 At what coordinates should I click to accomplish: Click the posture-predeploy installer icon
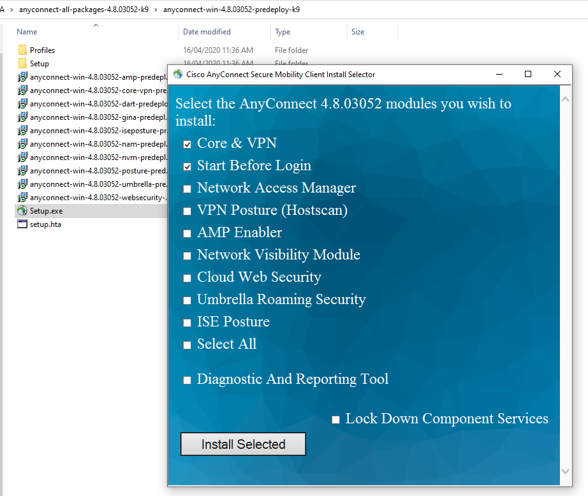(22, 171)
